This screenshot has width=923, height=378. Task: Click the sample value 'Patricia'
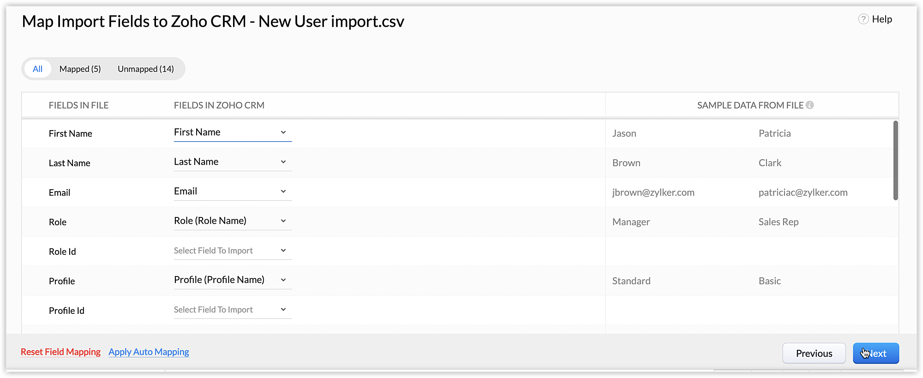[x=774, y=133]
